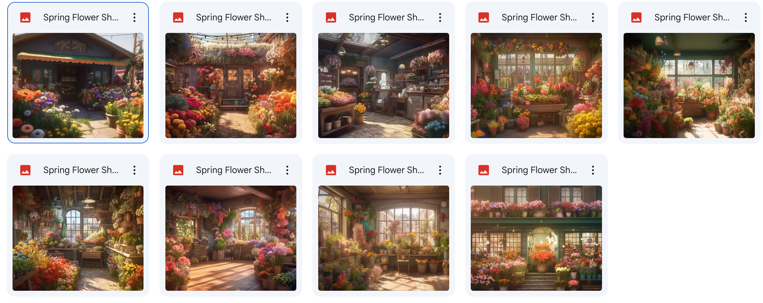This screenshot has height=303, width=763.
Task: Open more options for the hanging-lamp cobblestone interior card
Action: (134, 170)
